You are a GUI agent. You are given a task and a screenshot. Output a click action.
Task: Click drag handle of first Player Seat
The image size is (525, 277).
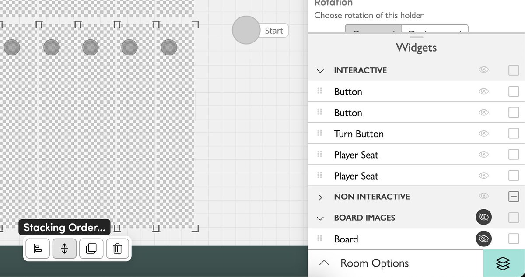[x=319, y=154]
